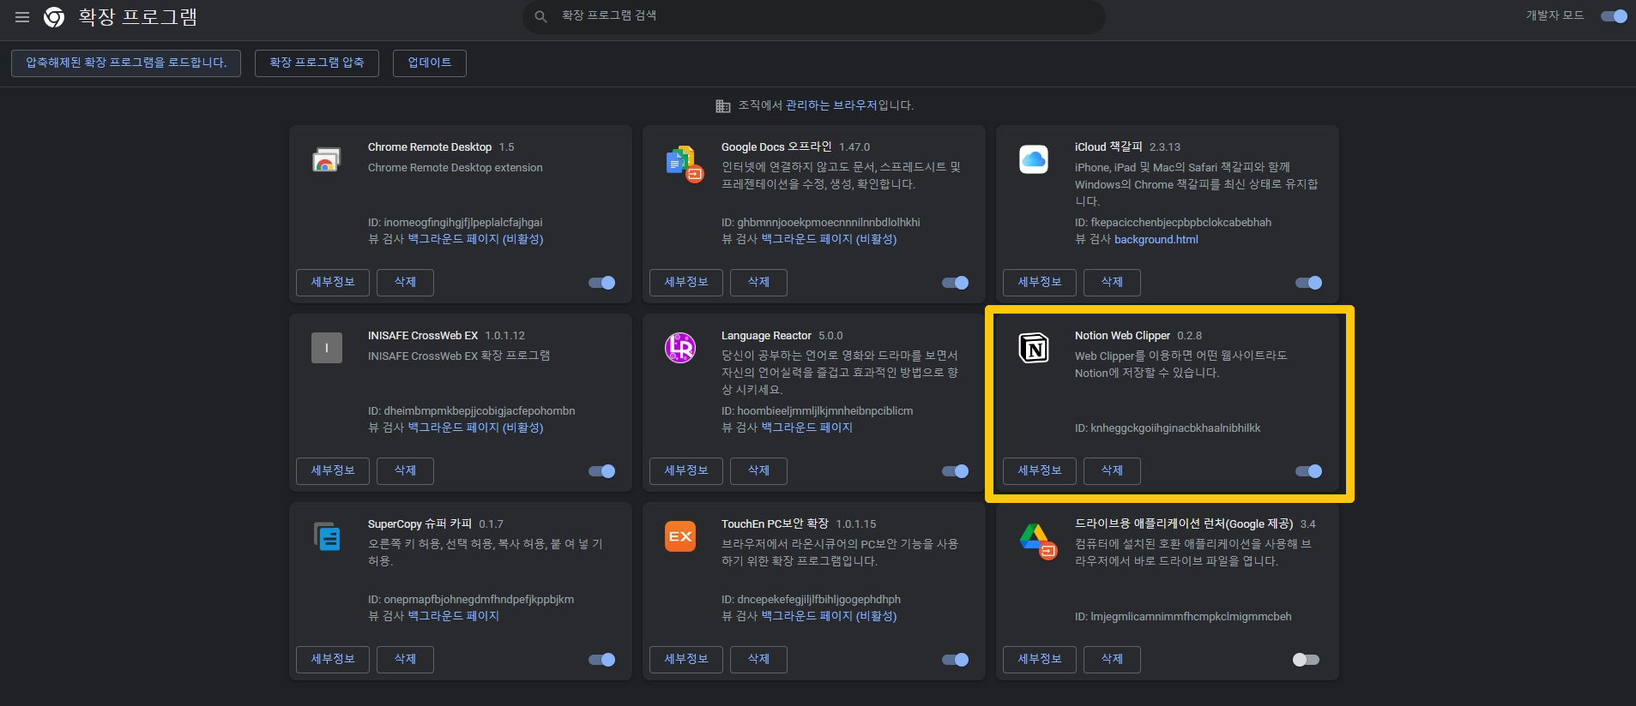This screenshot has width=1636, height=706.
Task: Disable Notion Web Clipper toggle
Action: (1309, 471)
